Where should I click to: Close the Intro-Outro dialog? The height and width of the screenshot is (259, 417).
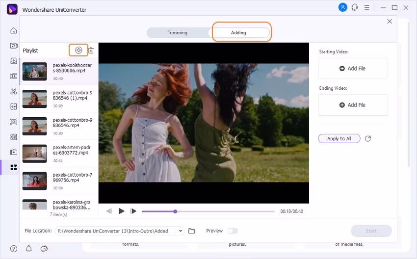click(x=390, y=21)
